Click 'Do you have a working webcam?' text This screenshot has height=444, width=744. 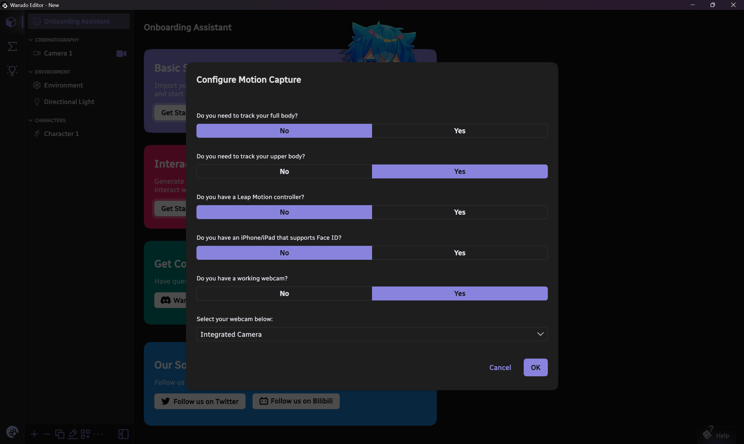[x=242, y=278]
